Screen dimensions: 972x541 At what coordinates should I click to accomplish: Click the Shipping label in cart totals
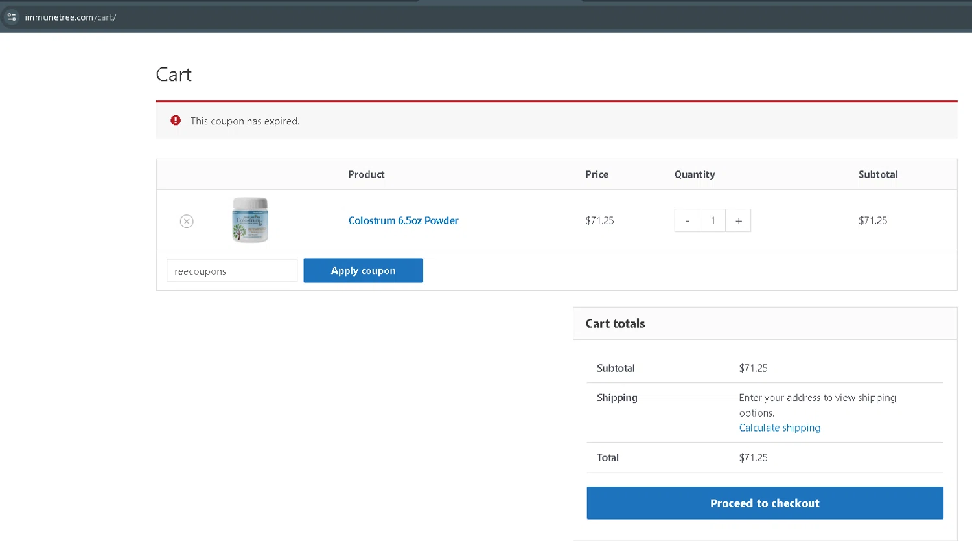coord(617,398)
